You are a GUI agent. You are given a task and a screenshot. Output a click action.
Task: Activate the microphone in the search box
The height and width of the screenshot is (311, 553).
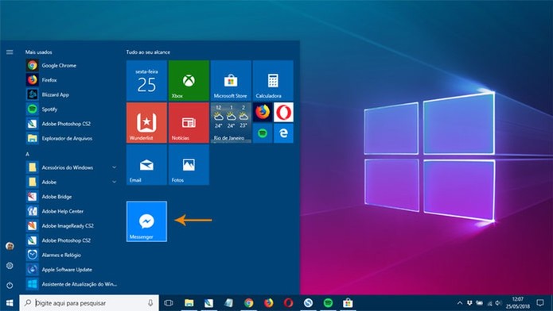coord(150,303)
